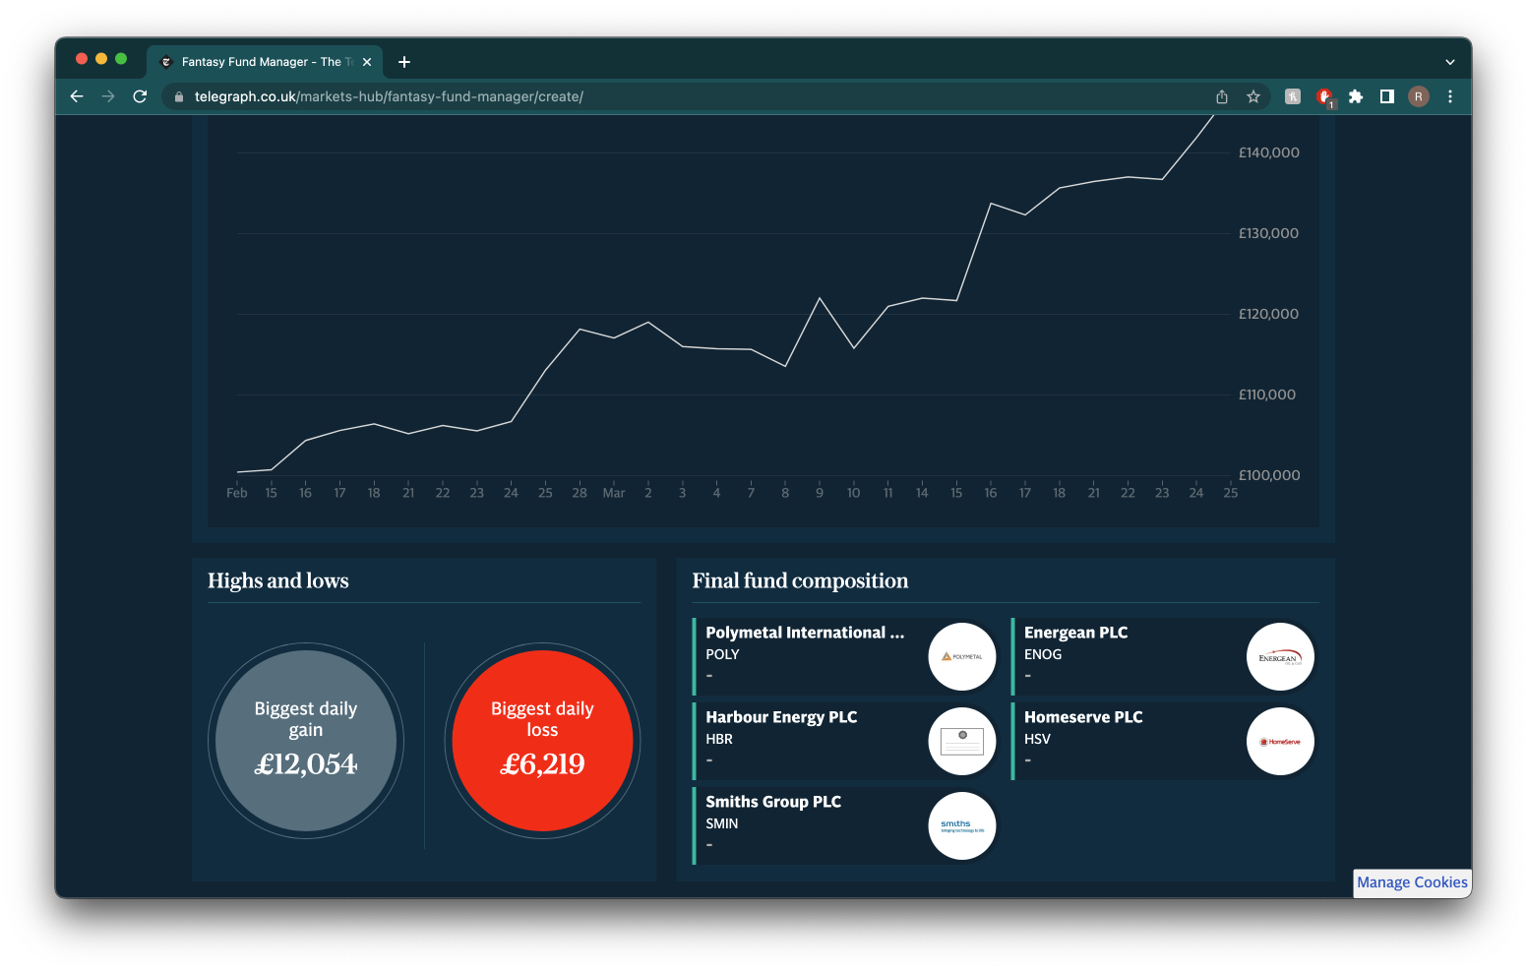Click the Final fund composition heading
This screenshot has height=971, width=1527.
coord(800,580)
